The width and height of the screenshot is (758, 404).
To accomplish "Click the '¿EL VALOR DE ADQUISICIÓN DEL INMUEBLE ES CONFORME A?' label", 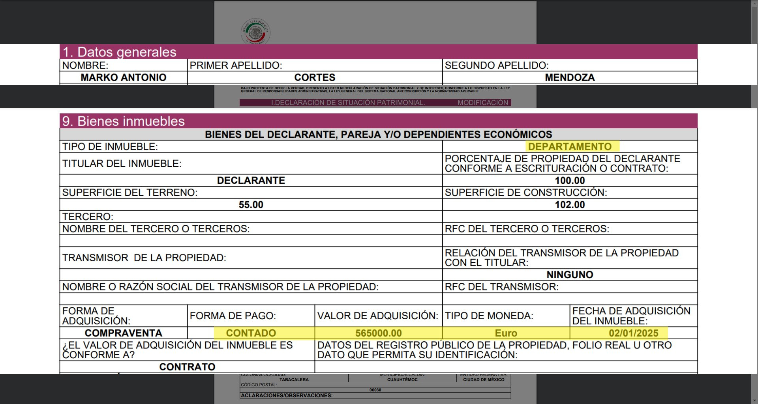I will point(177,350).
